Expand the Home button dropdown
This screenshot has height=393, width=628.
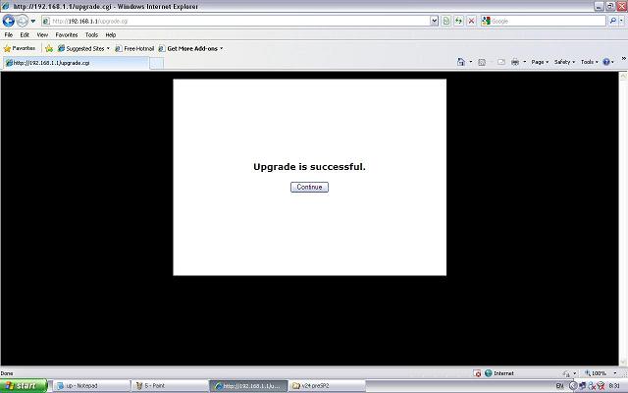pyautogui.click(x=471, y=62)
